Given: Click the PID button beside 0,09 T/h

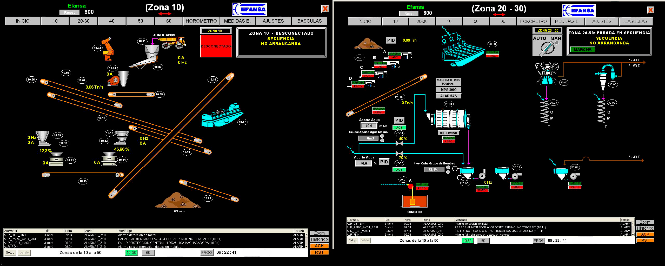Looking at the screenshot, I should tap(391, 40).
